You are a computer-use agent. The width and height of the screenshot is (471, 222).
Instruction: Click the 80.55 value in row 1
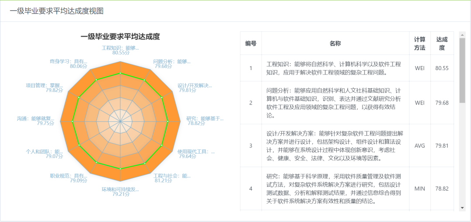tap(442, 68)
